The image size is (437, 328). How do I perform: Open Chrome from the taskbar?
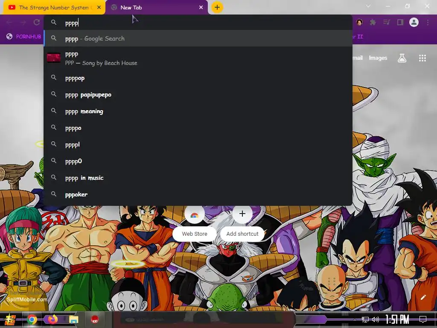(32, 319)
